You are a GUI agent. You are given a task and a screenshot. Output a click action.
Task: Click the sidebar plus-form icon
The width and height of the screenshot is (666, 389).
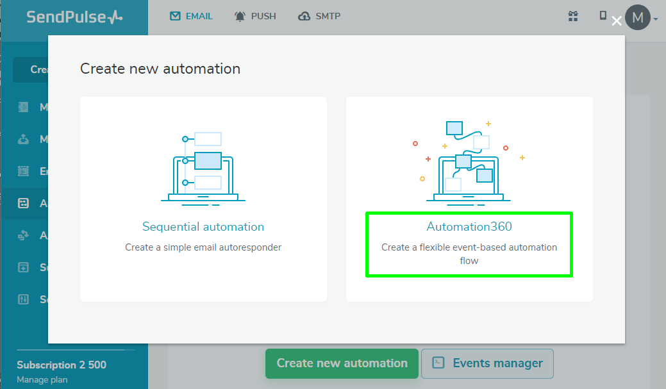click(23, 267)
